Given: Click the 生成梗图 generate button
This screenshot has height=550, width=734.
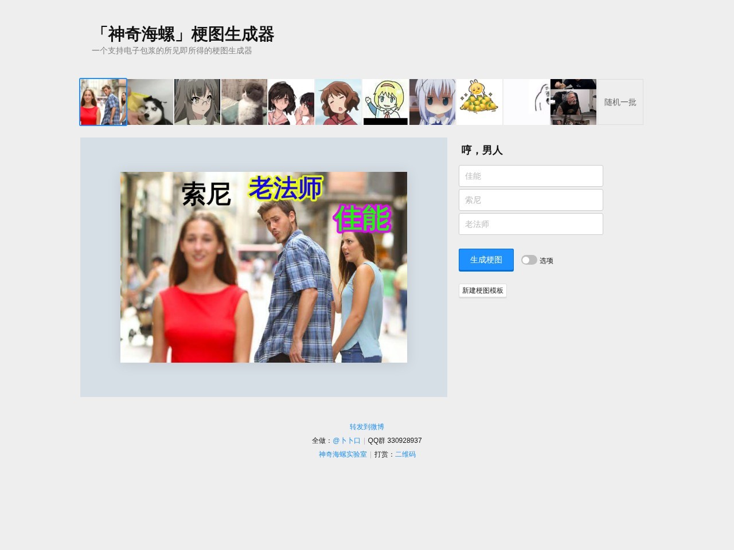Looking at the screenshot, I should click(x=486, y=260).
